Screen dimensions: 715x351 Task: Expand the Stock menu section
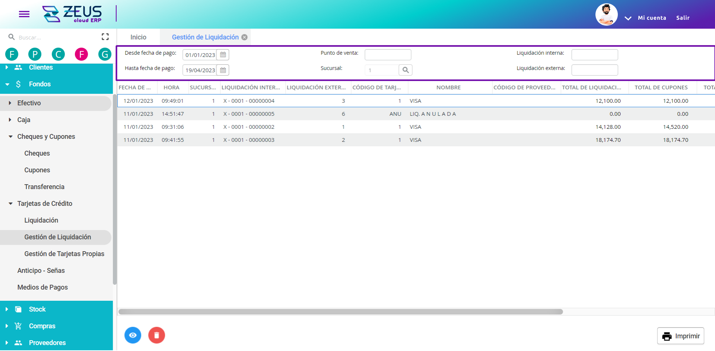pos(7,309)
